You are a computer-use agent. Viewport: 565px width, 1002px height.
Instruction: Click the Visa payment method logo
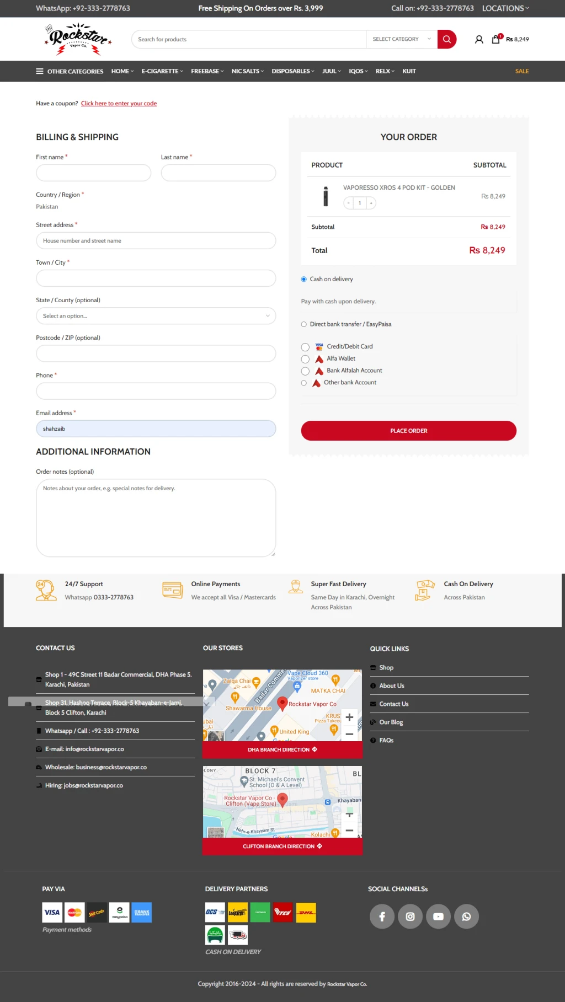click(52, 913)
